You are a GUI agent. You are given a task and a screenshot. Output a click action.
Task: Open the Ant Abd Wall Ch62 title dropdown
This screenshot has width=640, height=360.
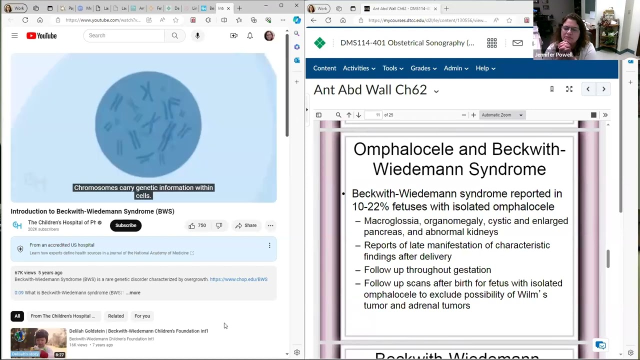point(436,91)
